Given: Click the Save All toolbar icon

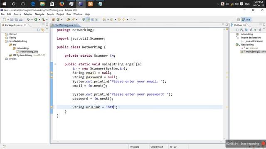Looking at the screenshot, I should 16,19.
